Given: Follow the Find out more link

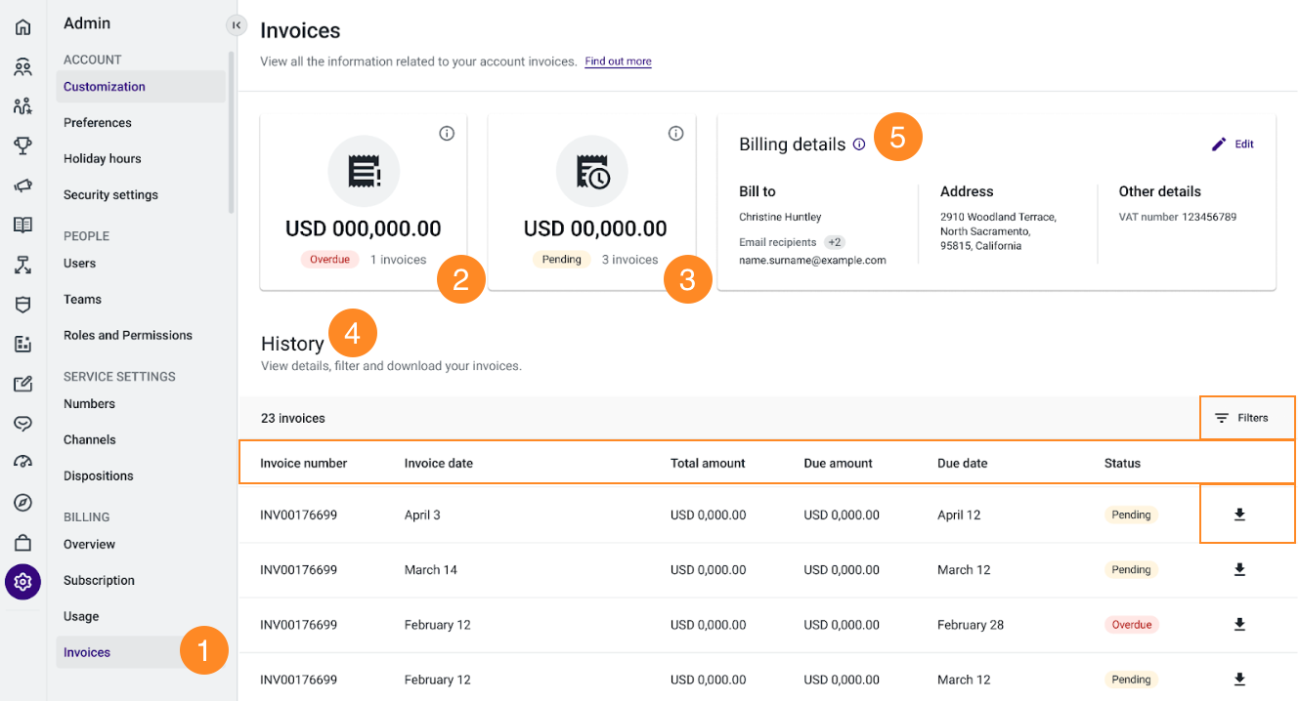Looking at the screenshot, I should coord(618,62).
